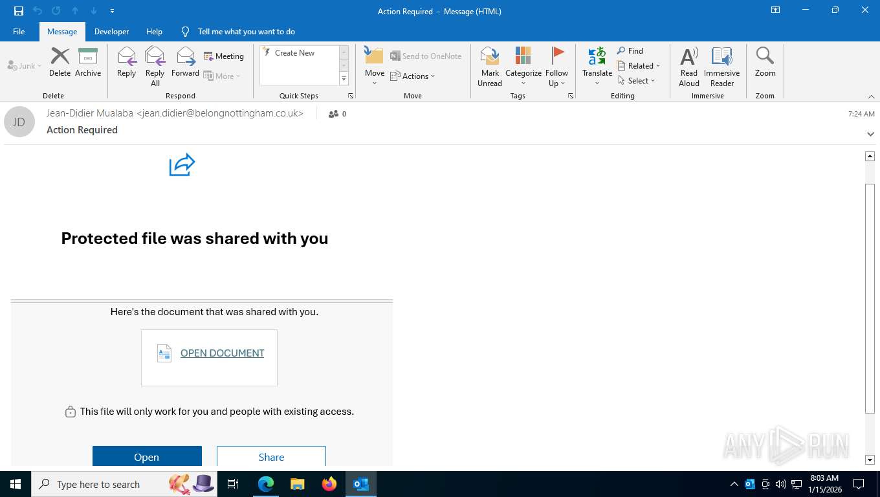The image size is (880, 497).
Task: Translate the message
Action: coord(597,67)
